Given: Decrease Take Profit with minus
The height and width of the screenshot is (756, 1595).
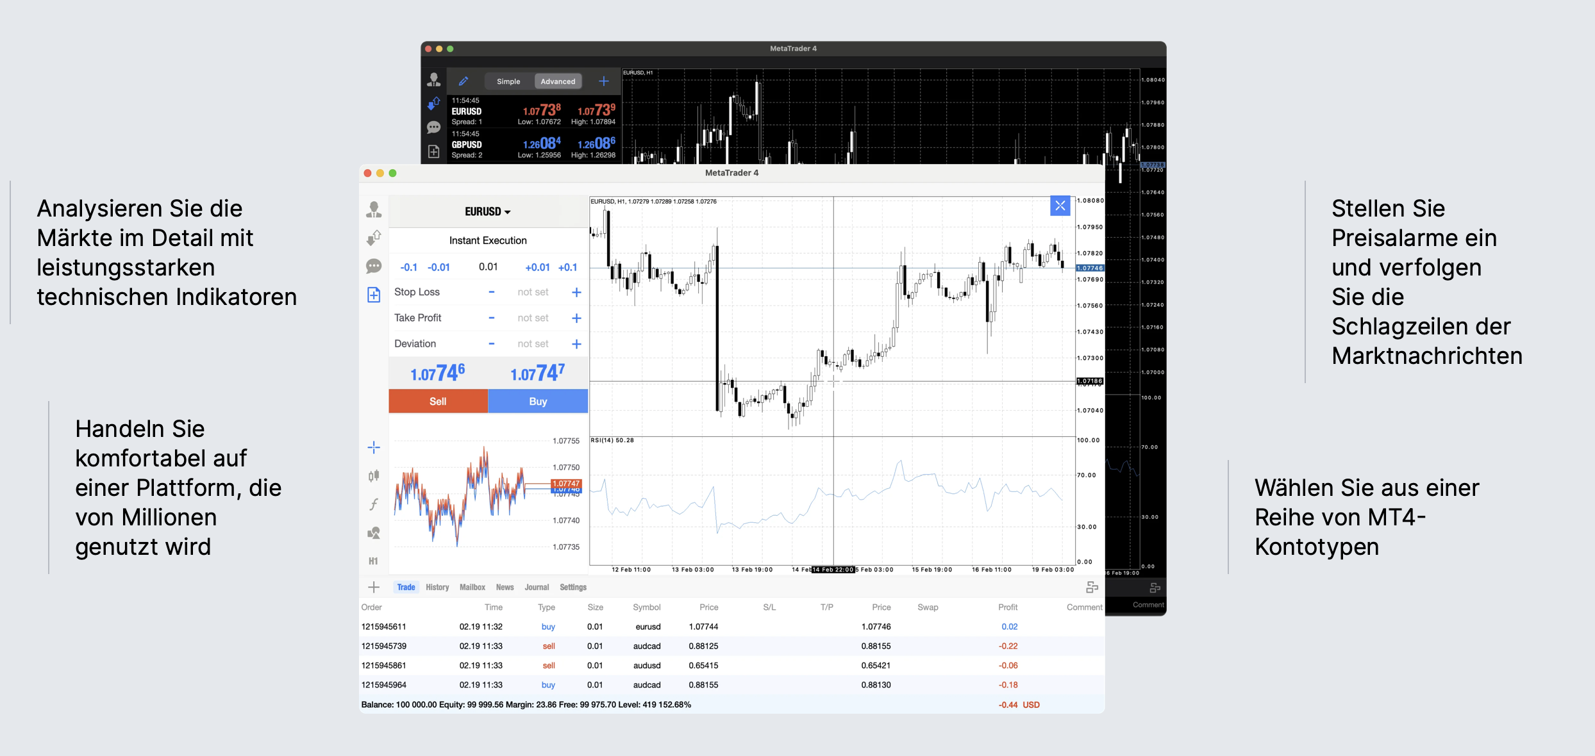Looking at the screenshot, I should (x=492, y=318).
